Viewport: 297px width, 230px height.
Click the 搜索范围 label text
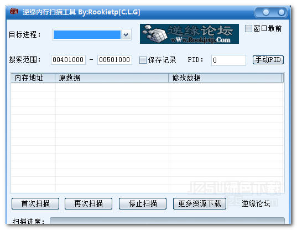click(x=25, y=60)
